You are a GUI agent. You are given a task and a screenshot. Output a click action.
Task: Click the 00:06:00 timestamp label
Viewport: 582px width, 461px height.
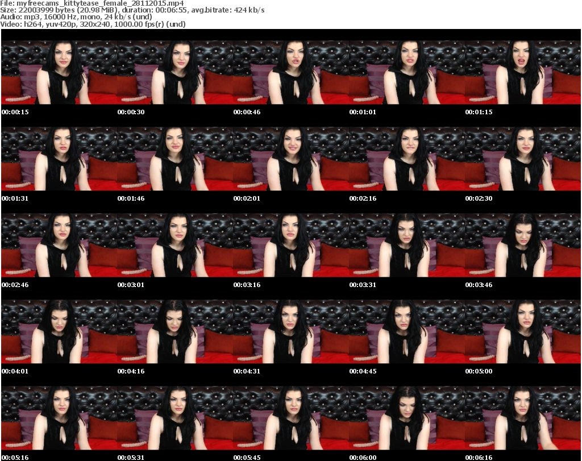[363, 458]
